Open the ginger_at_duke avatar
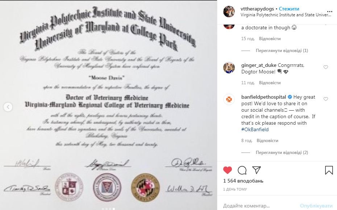Screen dimensions: 337x210 point(229,68)
